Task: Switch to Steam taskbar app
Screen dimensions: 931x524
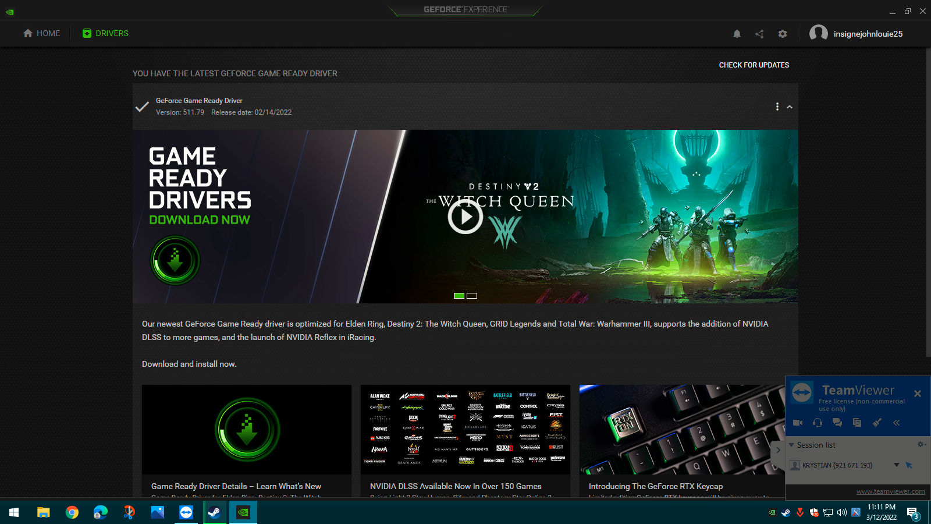Action: (215, 512)
